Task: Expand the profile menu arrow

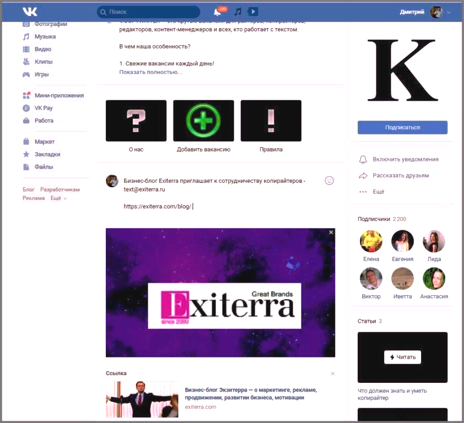Action: coord(449,12)
